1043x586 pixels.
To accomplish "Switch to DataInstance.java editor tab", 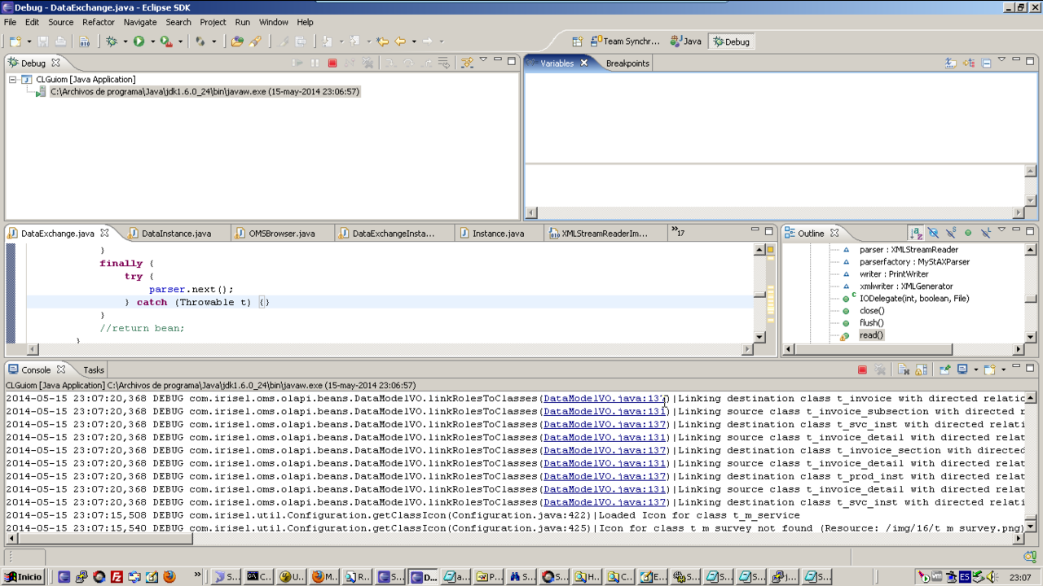I will (x=176, y=234).
